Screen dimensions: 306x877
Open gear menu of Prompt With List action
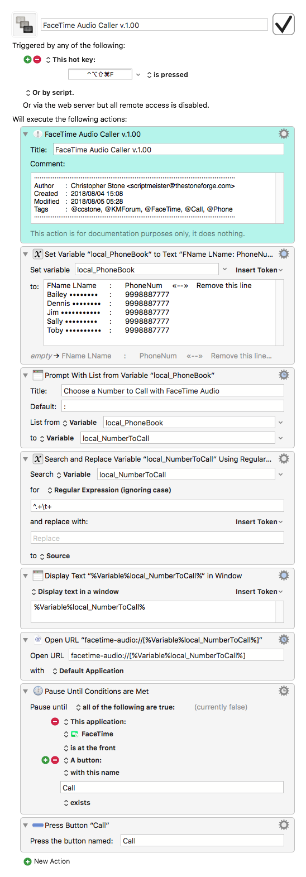point(284,375)
